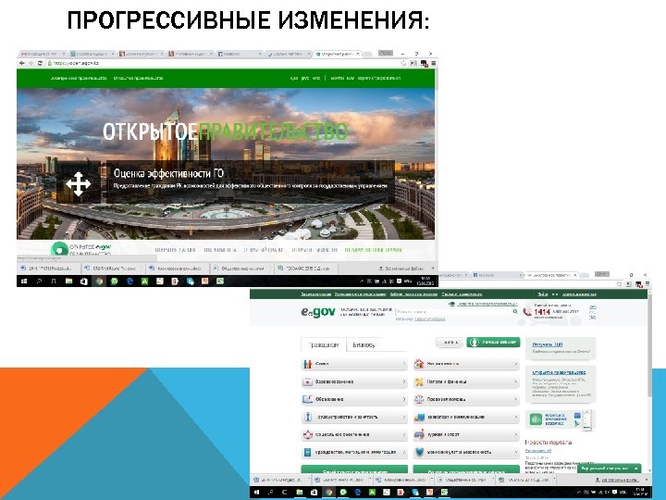Switch language to рус in the green header
Image resolution: width=666 pixels, height=500 pixels.
tap(305, 78)
